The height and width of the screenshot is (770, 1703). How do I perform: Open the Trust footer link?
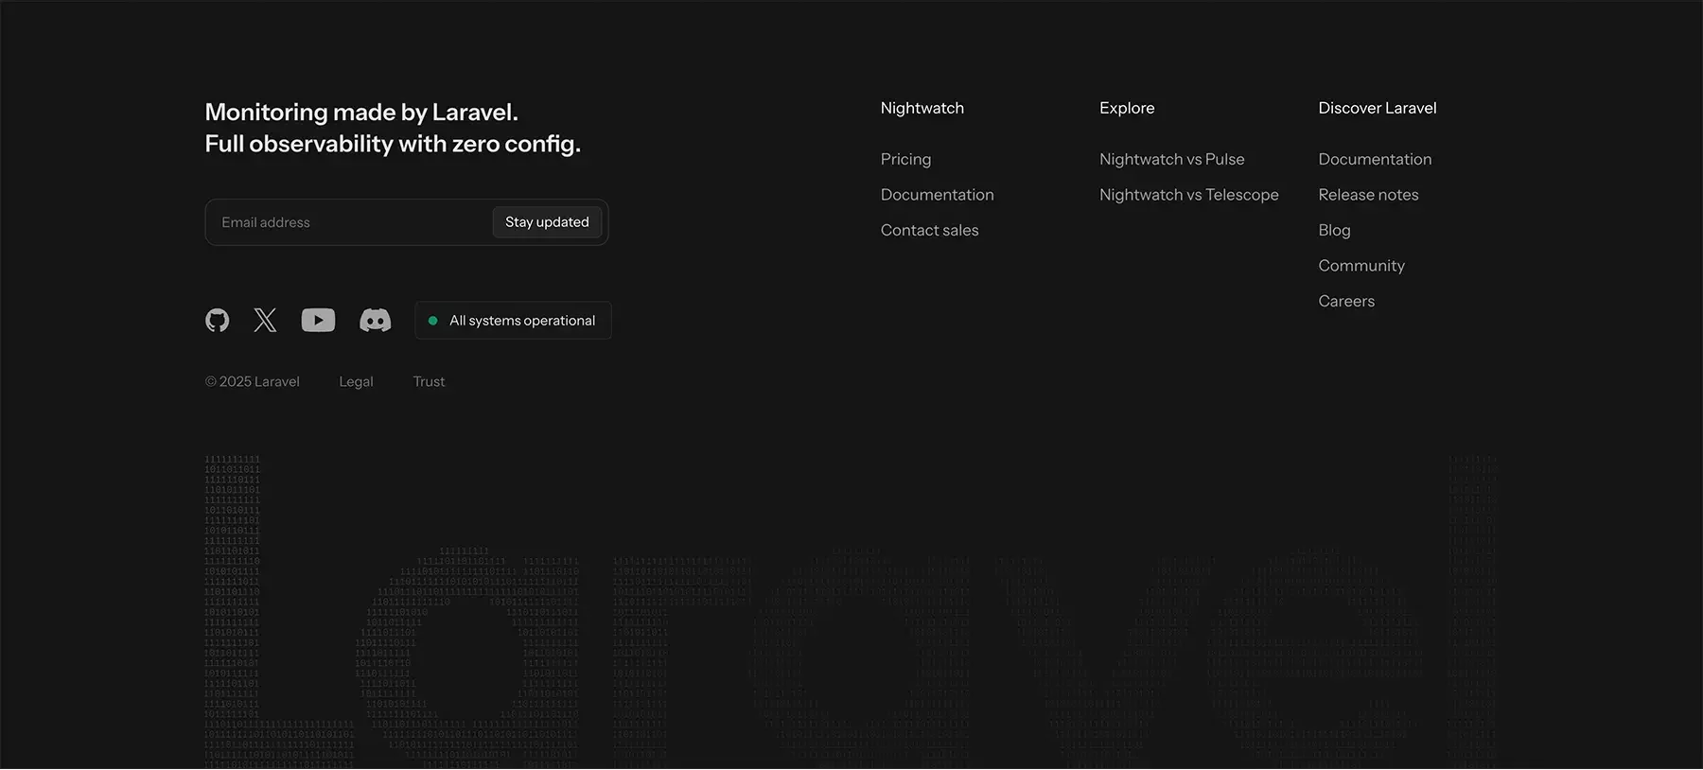tap(429, 381)
